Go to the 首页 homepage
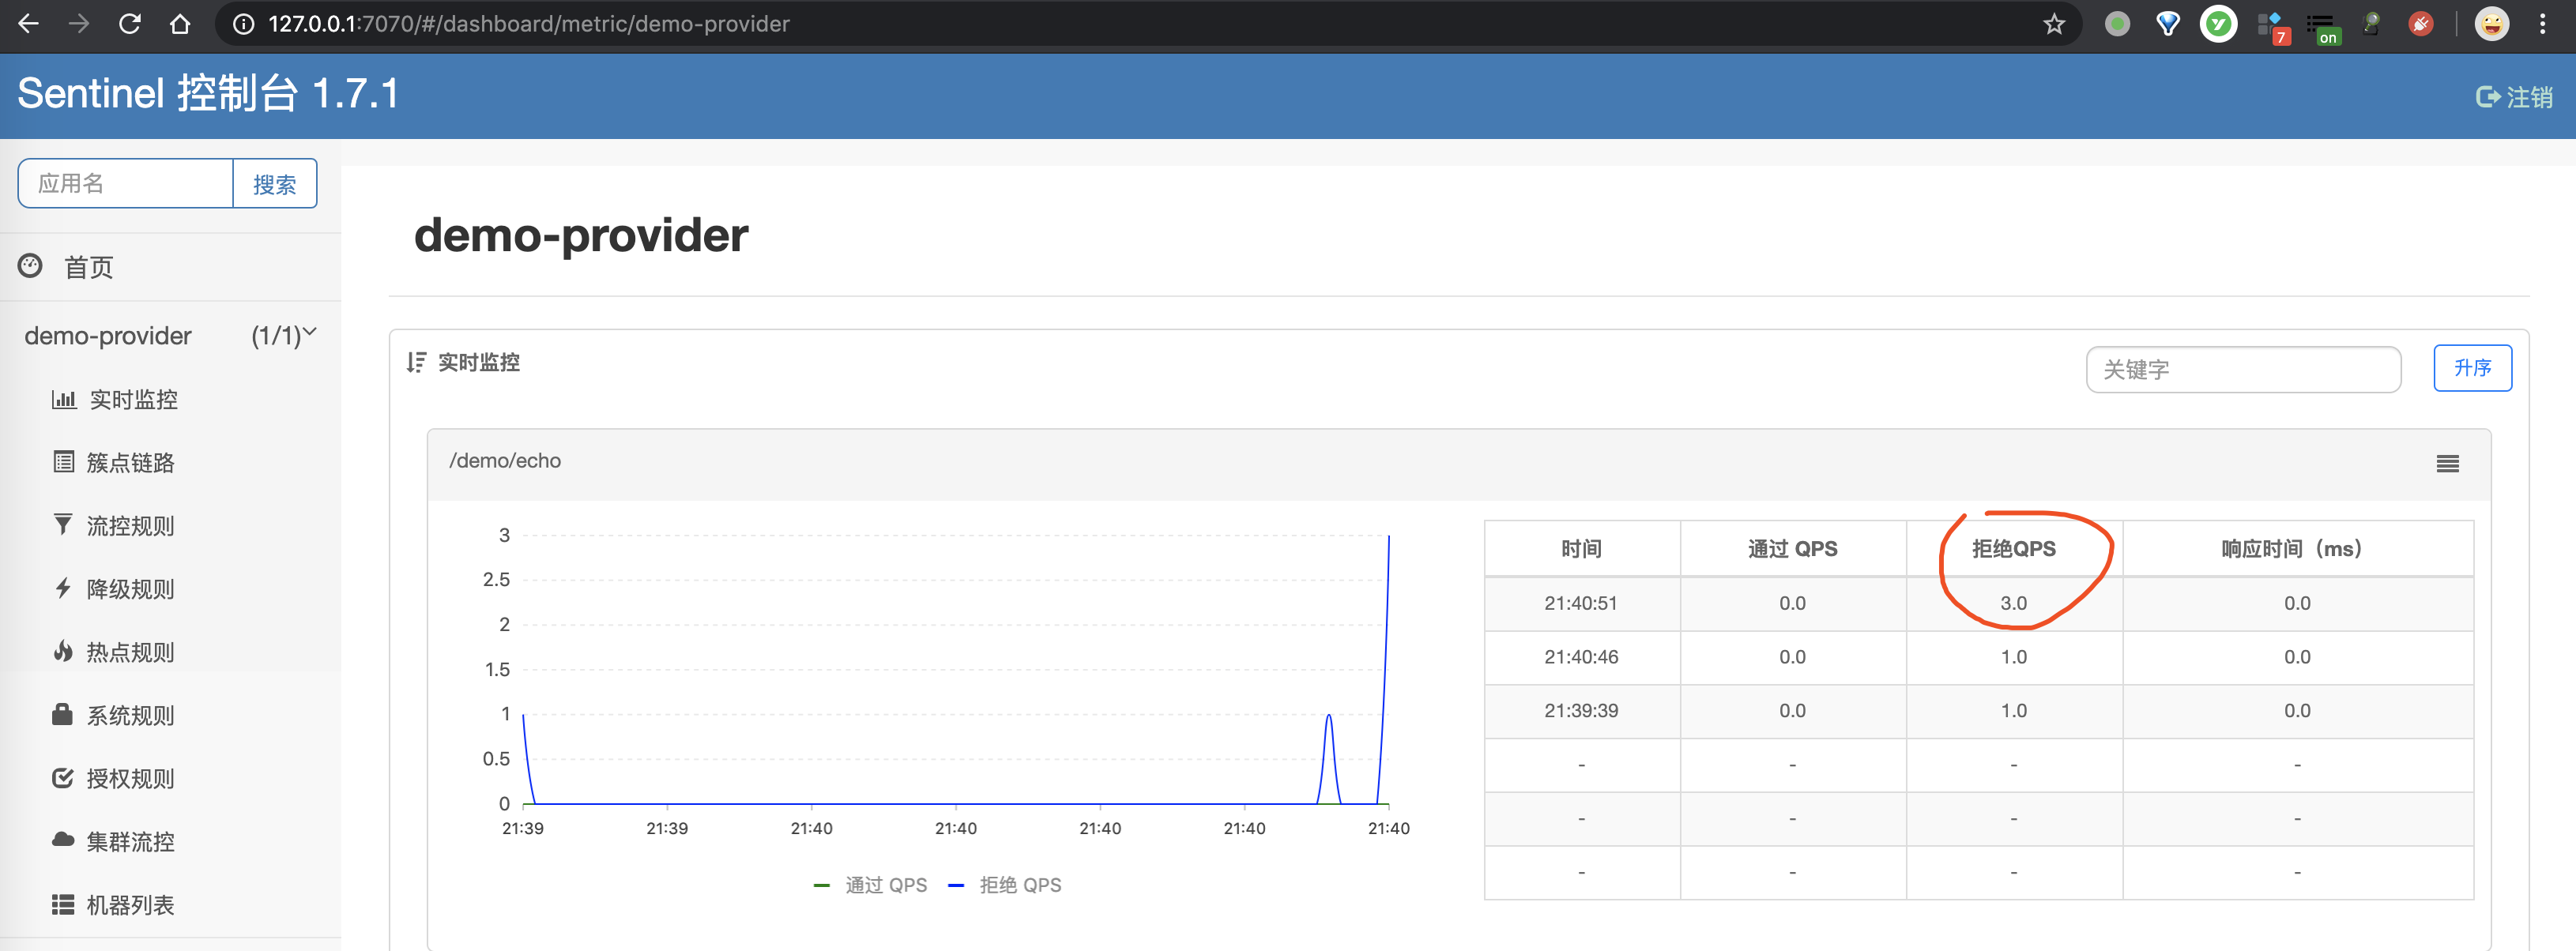The width and height of the screenshot is (2576, 951). point(89,266)
